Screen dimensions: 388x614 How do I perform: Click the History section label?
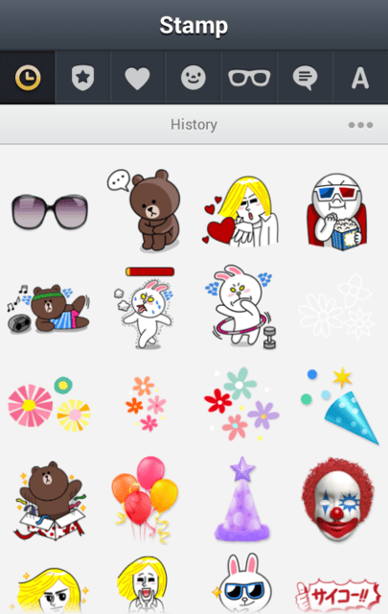(x=194, y=125)
